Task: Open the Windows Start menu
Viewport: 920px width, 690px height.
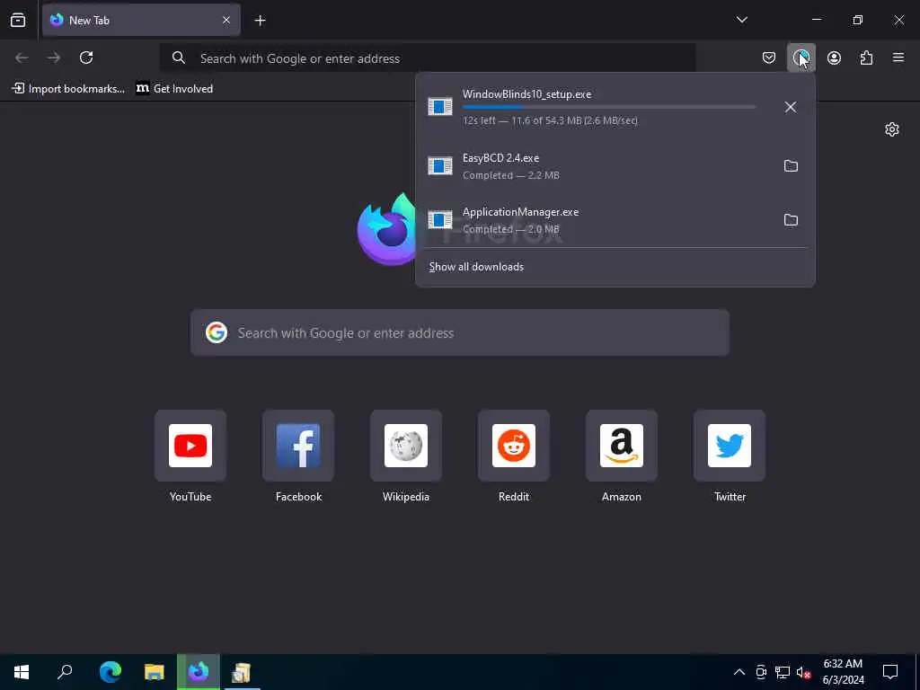Action: coord(22,672)
